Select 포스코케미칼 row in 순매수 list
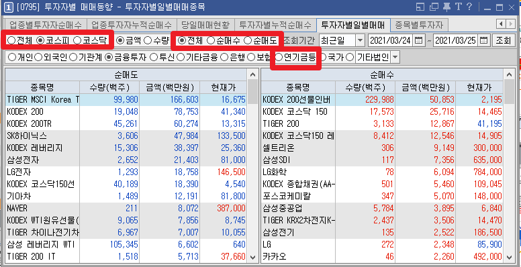Image resolution: width=521 pixels, height=267 pixels. click(x=382, y=197)
